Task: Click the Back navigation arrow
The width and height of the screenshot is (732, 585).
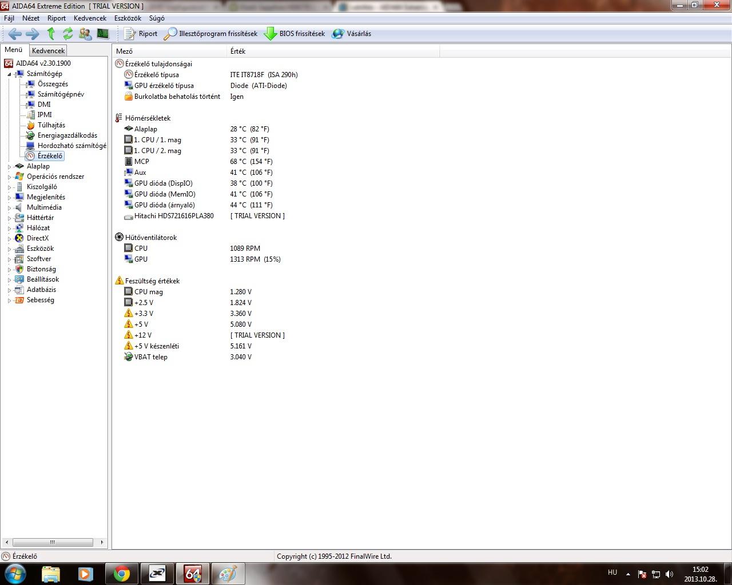Action: (x=15, y=34)
